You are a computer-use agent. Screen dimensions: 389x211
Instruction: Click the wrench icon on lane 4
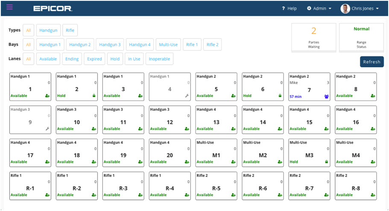pos(187,96)
